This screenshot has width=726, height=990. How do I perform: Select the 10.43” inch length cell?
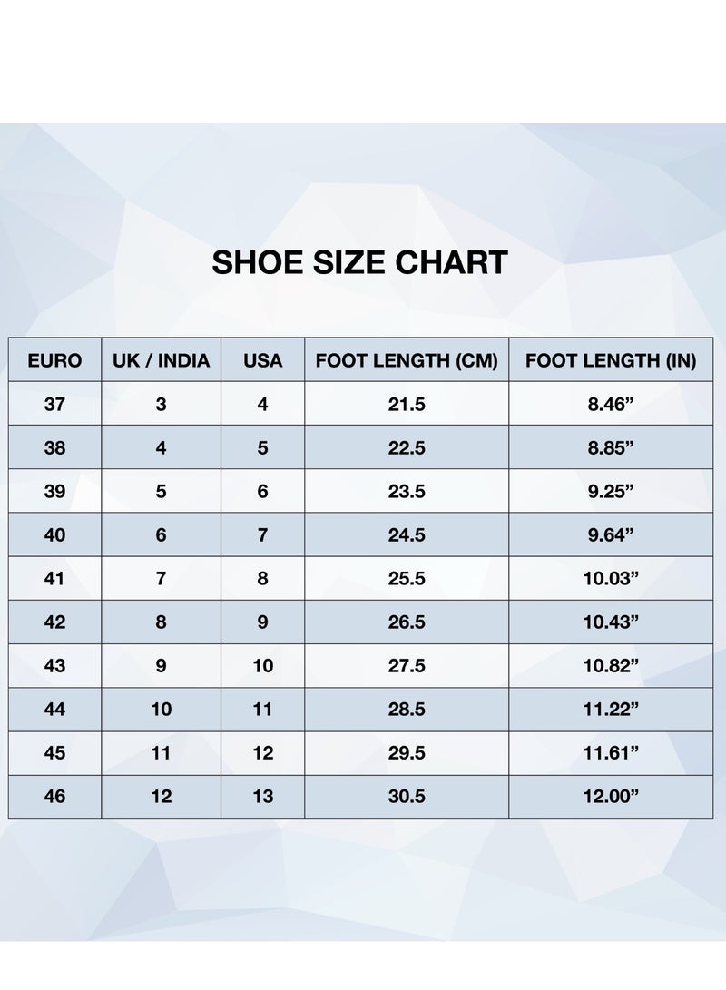[x=611, y=622]
